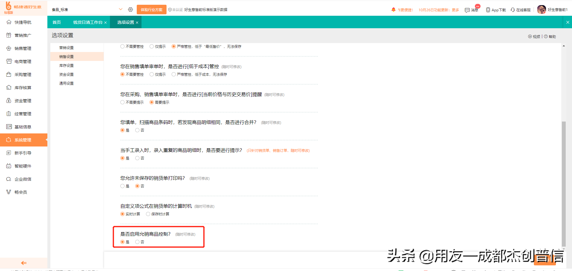Open 在线客服 online support

tap(520, 10)
